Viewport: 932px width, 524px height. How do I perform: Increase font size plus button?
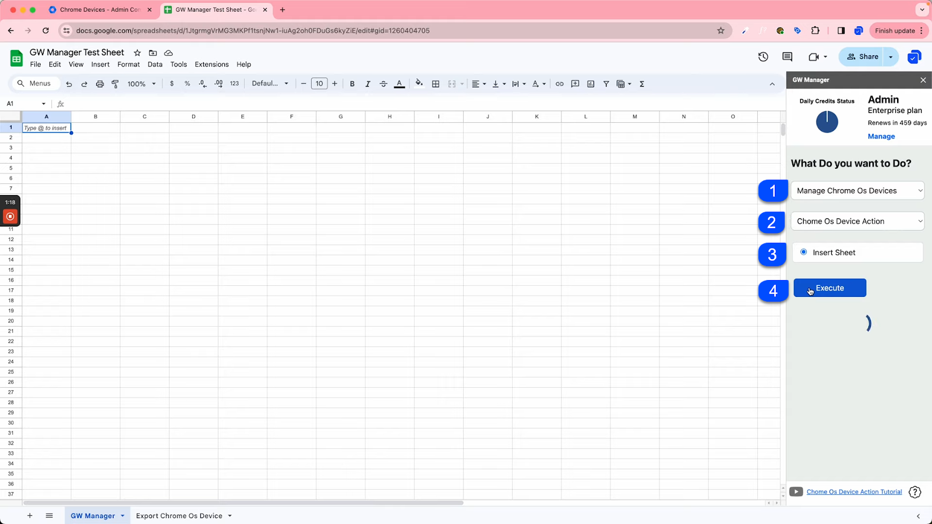tap(335, 84)
